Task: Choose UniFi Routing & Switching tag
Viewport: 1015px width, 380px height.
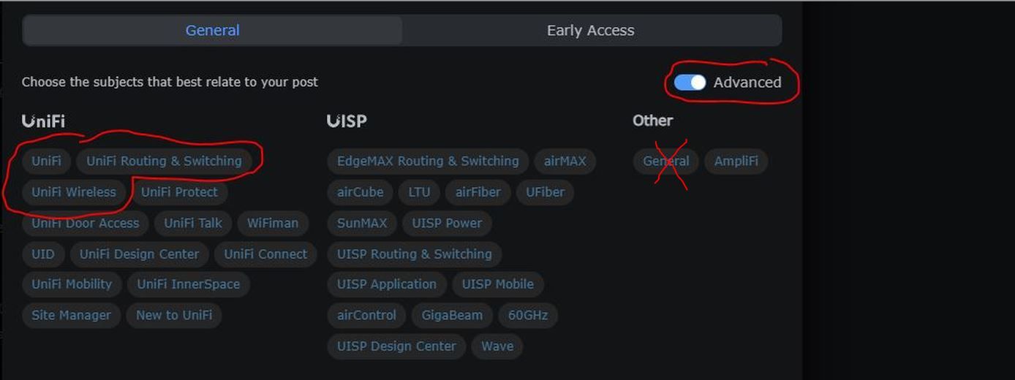Action: pos(164,161)
